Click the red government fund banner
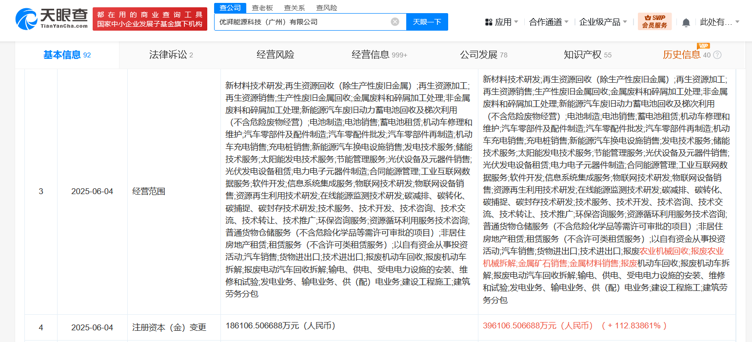The width and height of the screenshot is (752, 342). 150,19
